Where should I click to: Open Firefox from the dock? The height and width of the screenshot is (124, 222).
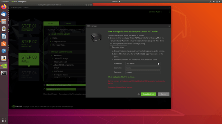(4, 7)
